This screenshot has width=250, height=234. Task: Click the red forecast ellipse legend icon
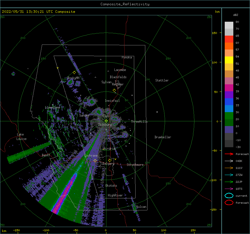click(229, 203)
